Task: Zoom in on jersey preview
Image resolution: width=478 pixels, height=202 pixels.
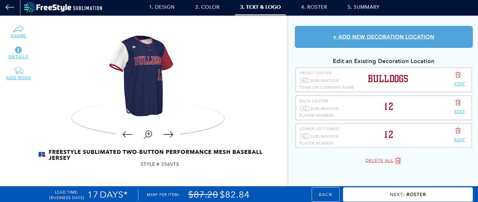Action: pyautogui.click(x=148, y=134)
